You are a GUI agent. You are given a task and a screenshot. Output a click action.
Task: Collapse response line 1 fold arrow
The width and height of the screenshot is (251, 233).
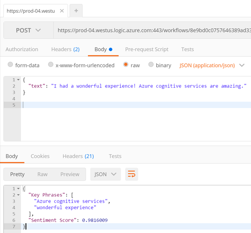coord(19,189)
